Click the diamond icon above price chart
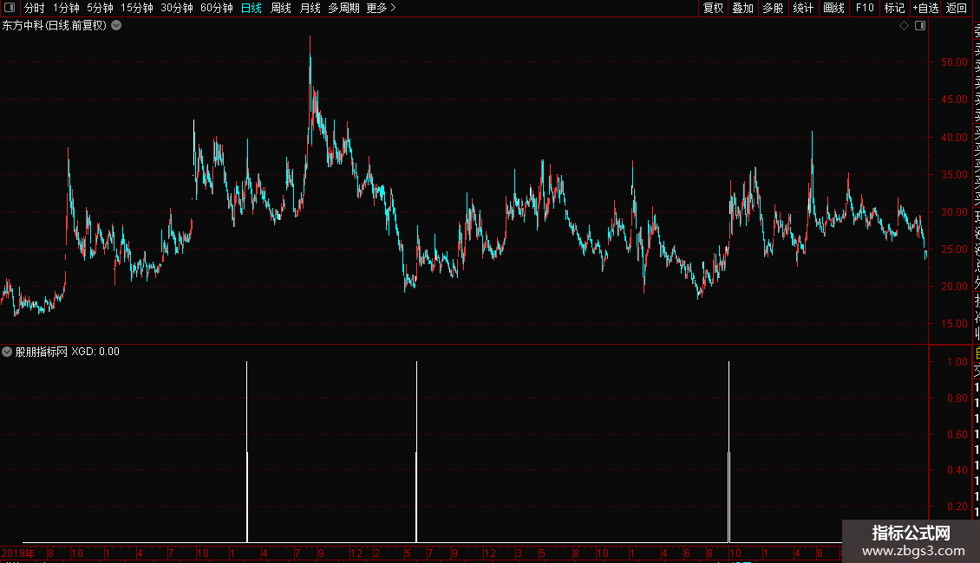The width and height of the screenshot is (980, 563). (x=904, y=26)
